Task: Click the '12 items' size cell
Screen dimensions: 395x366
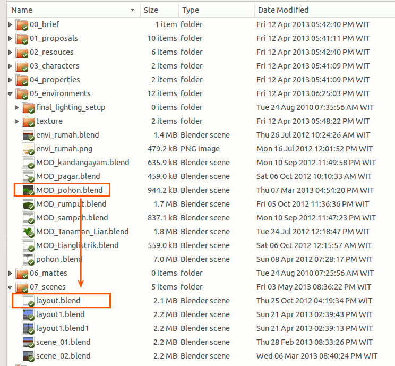Action: 162,93
